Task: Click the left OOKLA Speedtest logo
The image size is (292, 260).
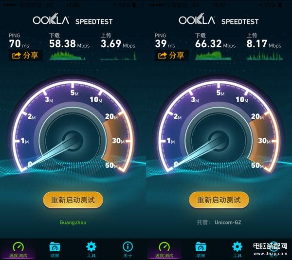Action: click(73, 19)
